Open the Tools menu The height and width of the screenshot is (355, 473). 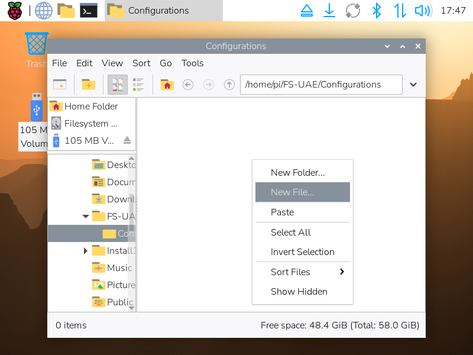pos(192,63)
